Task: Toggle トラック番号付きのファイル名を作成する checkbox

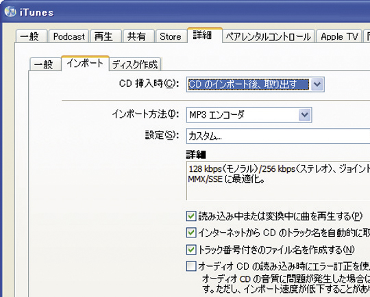Action: [x=191, y=250]
